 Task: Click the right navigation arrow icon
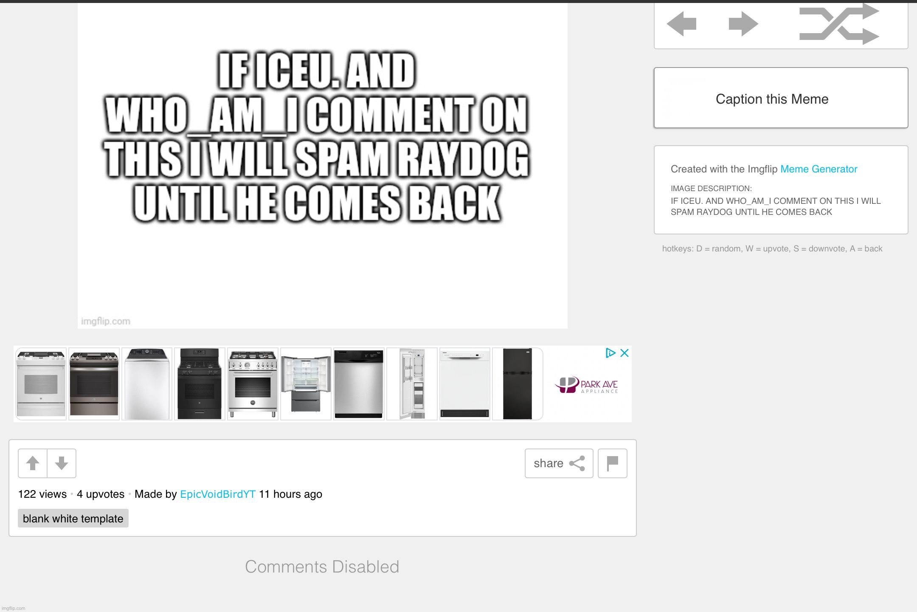click(742, 25)
